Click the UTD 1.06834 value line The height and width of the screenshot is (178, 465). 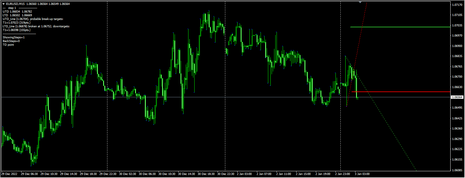(12, 11)
